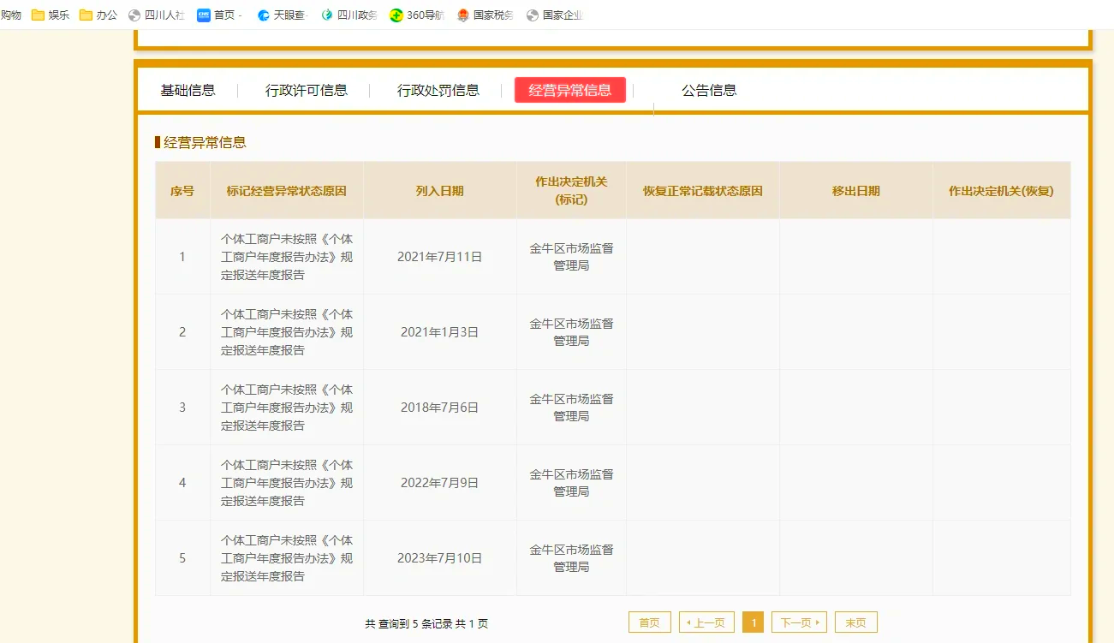Image resolution: width=1114 pixels, height=643 pixels.
Task: Click serial number 2 in the table
Action: [182, 332]
